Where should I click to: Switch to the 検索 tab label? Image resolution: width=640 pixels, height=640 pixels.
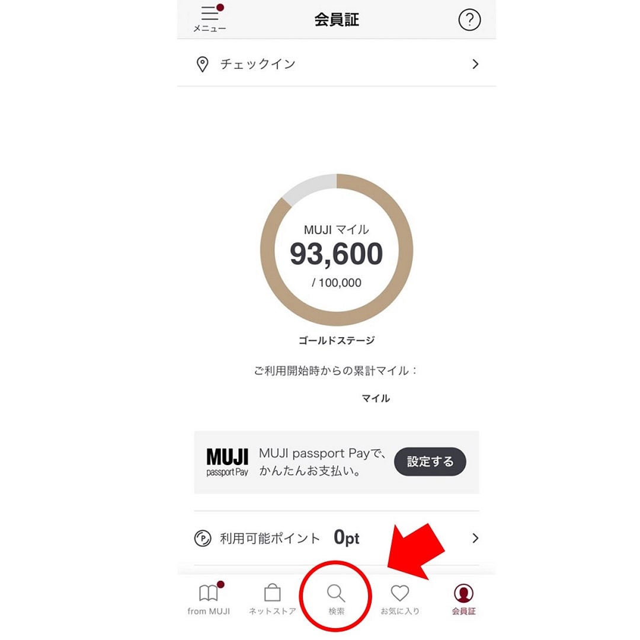tap(337, 611)
